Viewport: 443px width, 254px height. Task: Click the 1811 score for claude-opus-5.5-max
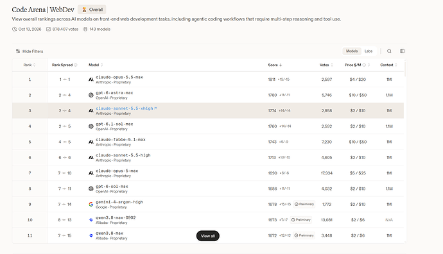(272, 80)
